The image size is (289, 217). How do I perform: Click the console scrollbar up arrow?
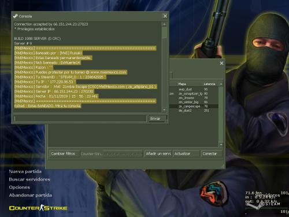pos(164,24)
